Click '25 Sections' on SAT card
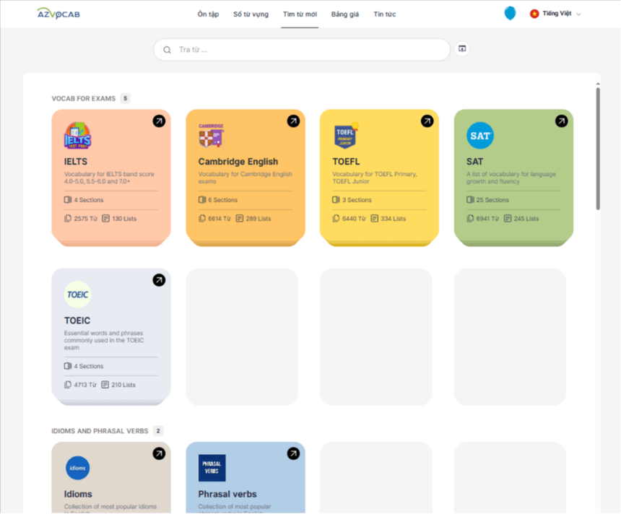The height and width of the screenshot is (514, 621). pyautogui.click(x=492, y=200)
